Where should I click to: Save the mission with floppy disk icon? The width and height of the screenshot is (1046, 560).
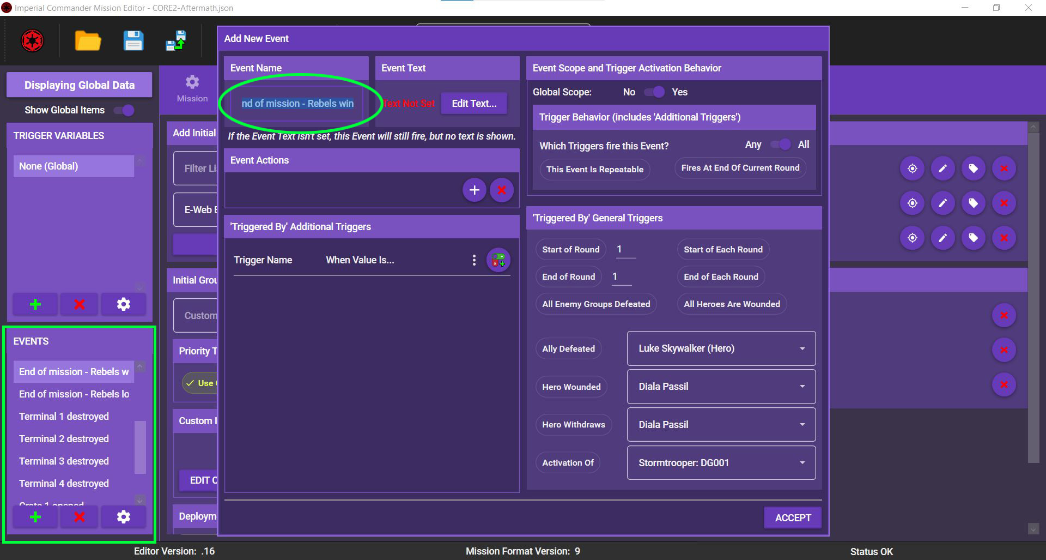(133, 41)
